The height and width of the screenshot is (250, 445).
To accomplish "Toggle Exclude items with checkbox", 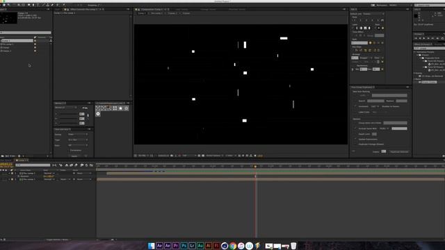I will [355, 128].
